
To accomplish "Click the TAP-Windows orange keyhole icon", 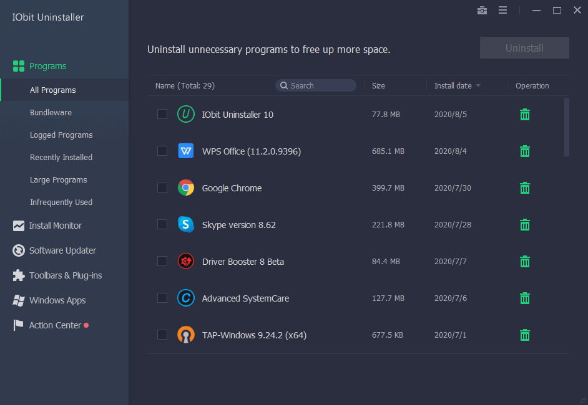I will coord(185,335).
